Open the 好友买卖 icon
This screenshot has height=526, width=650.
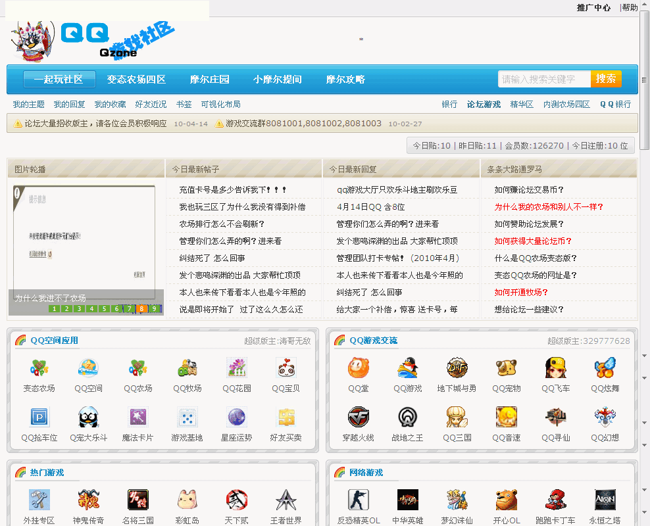click(x=286, y=417)
